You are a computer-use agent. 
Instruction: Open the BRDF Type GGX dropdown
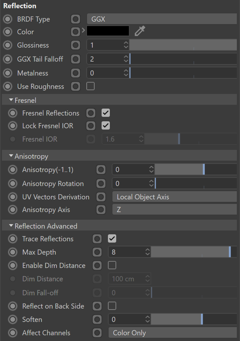coord(162,19)
